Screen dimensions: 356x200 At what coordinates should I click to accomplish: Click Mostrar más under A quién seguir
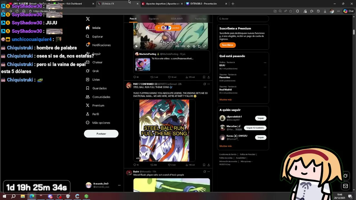[x=225, y=146]
